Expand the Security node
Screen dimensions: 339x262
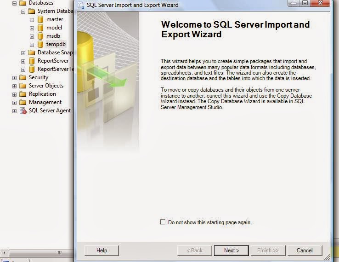tap(14, 78)
